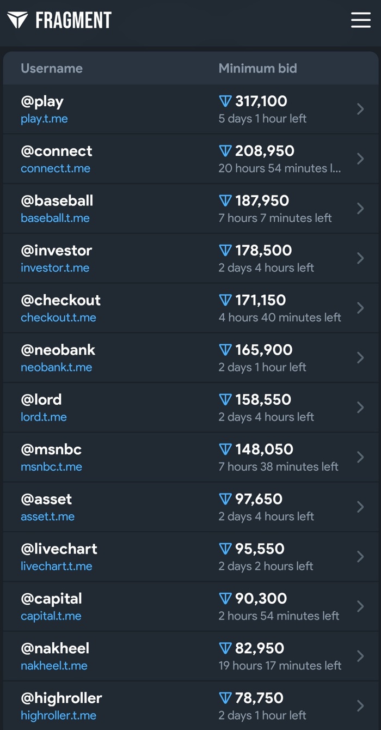Click the Fragment logo icon
This screenshot has height=730, width=381.
17,21
